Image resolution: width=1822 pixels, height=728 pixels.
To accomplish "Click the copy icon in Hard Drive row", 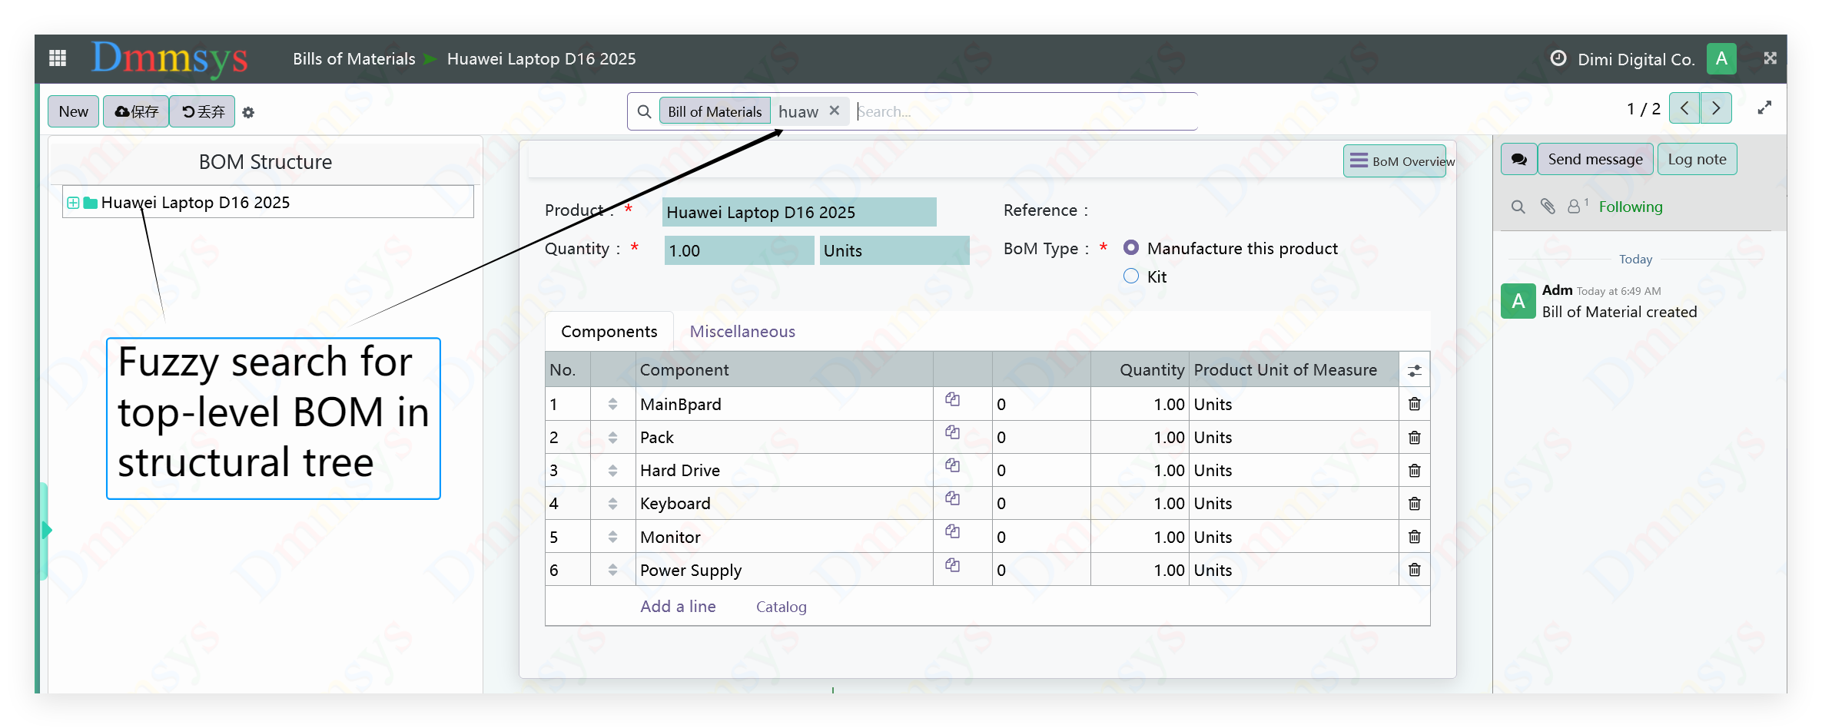I will coord(953,465).
